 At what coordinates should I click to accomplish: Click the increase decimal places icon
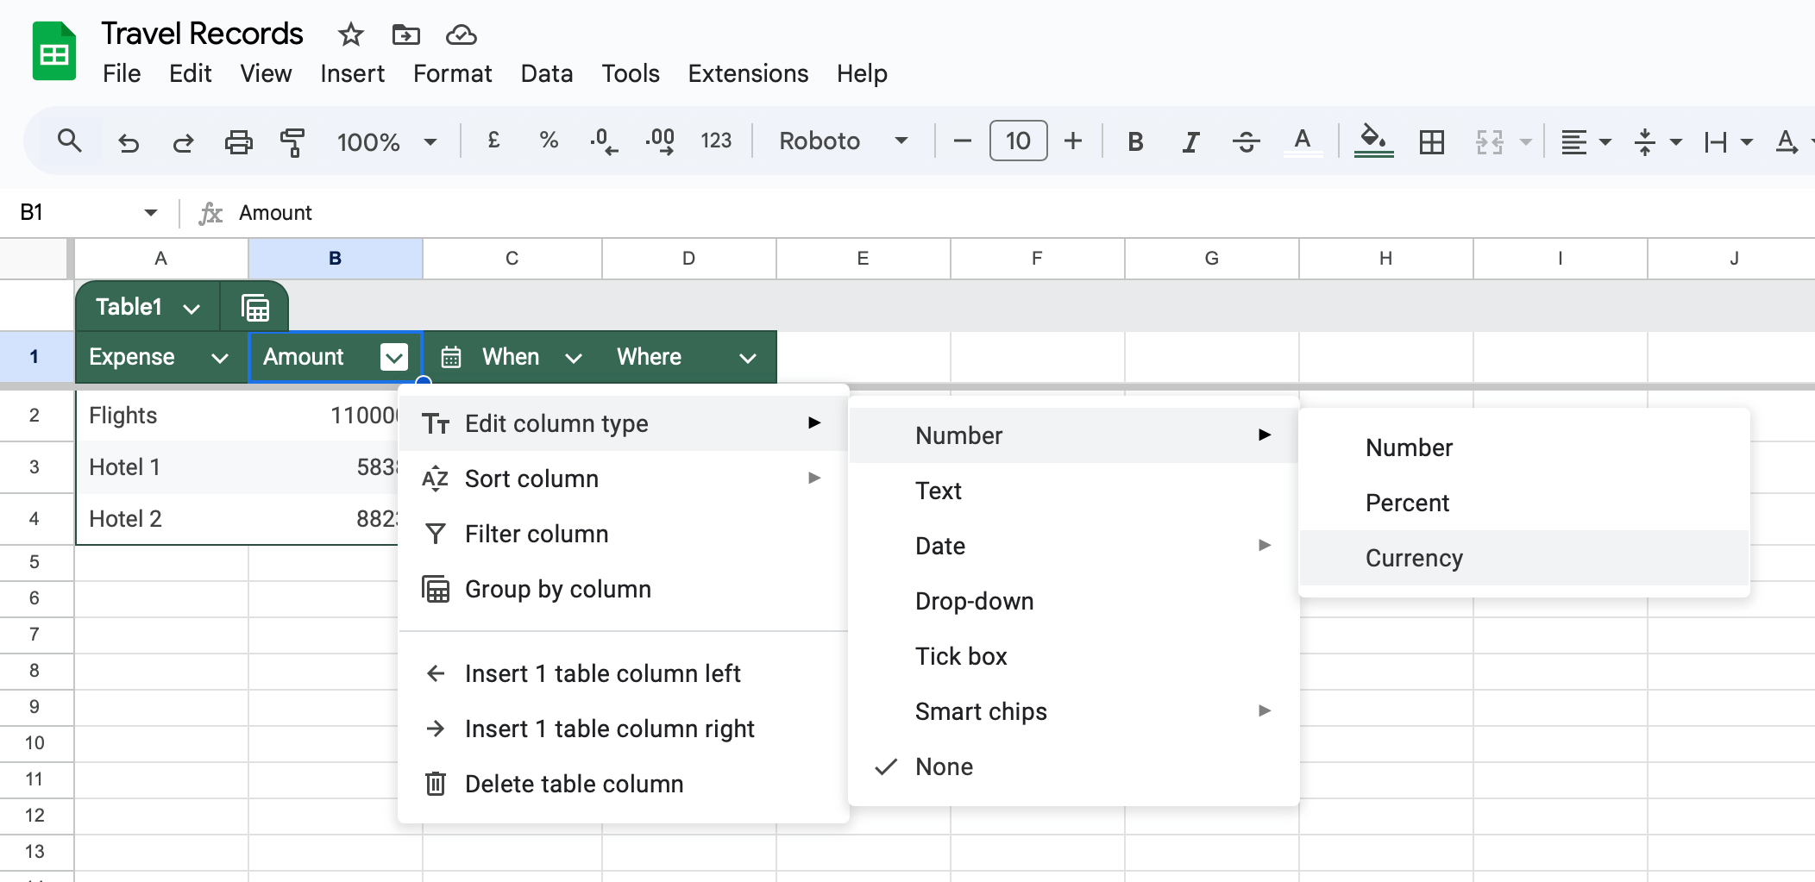(x=660, y=141)
